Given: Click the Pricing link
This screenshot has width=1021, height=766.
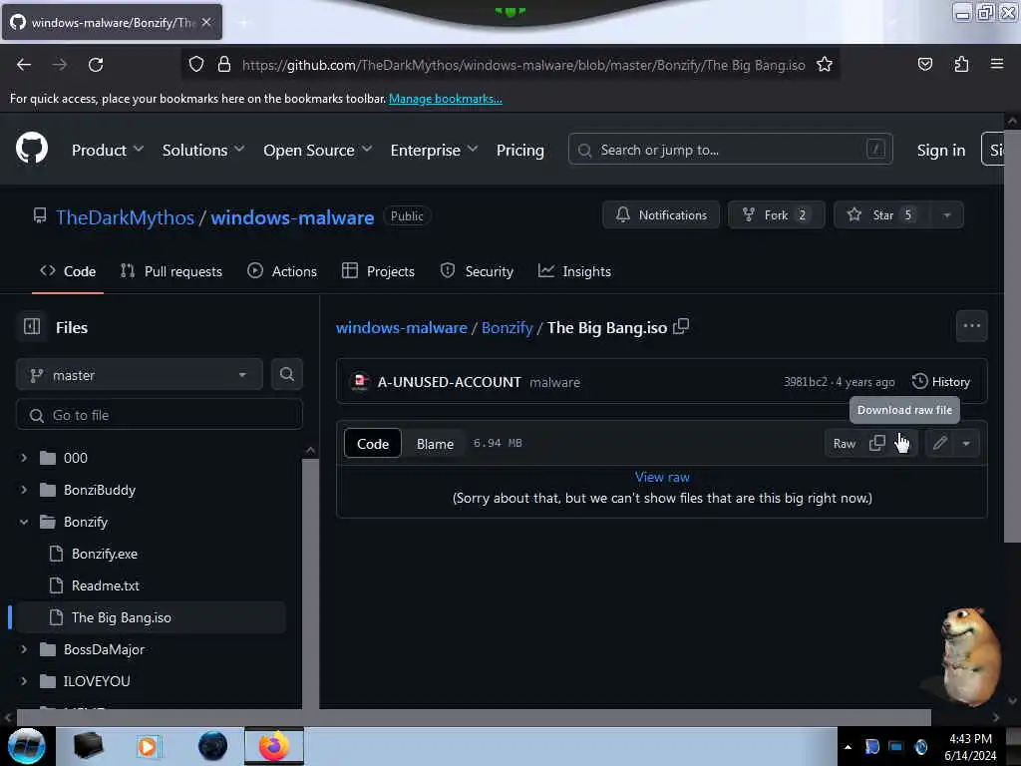Looking at the screenshot, I should click(519, 150).
